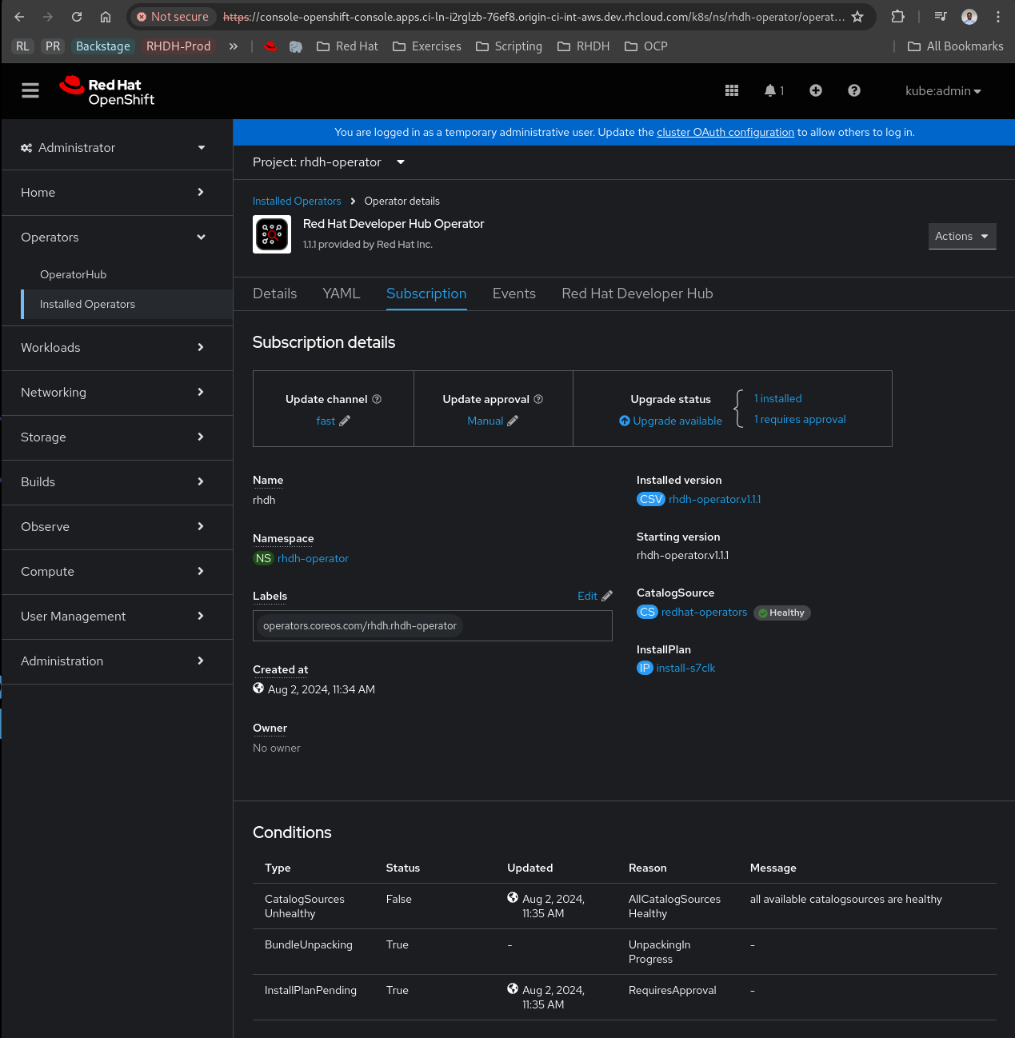
Task: Open the Project rhdh-operator selector
Action: [x=328, y=162]
